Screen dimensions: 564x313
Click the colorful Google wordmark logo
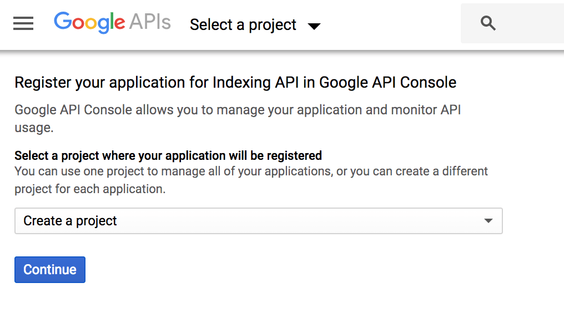pyautogui.click(x=89, y=22)
